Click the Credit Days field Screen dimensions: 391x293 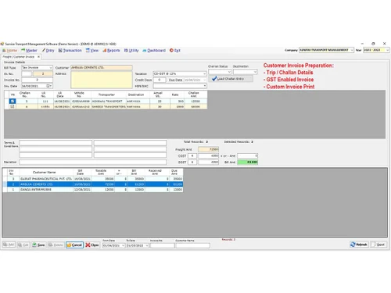159,80
